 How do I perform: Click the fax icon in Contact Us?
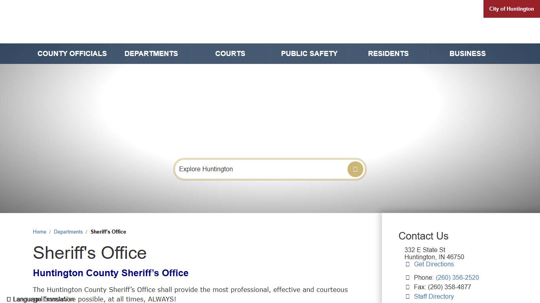click(x=408, y=287)
